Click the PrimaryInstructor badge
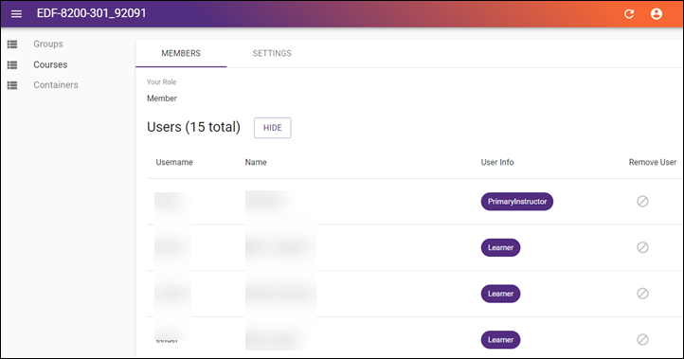 517,202
